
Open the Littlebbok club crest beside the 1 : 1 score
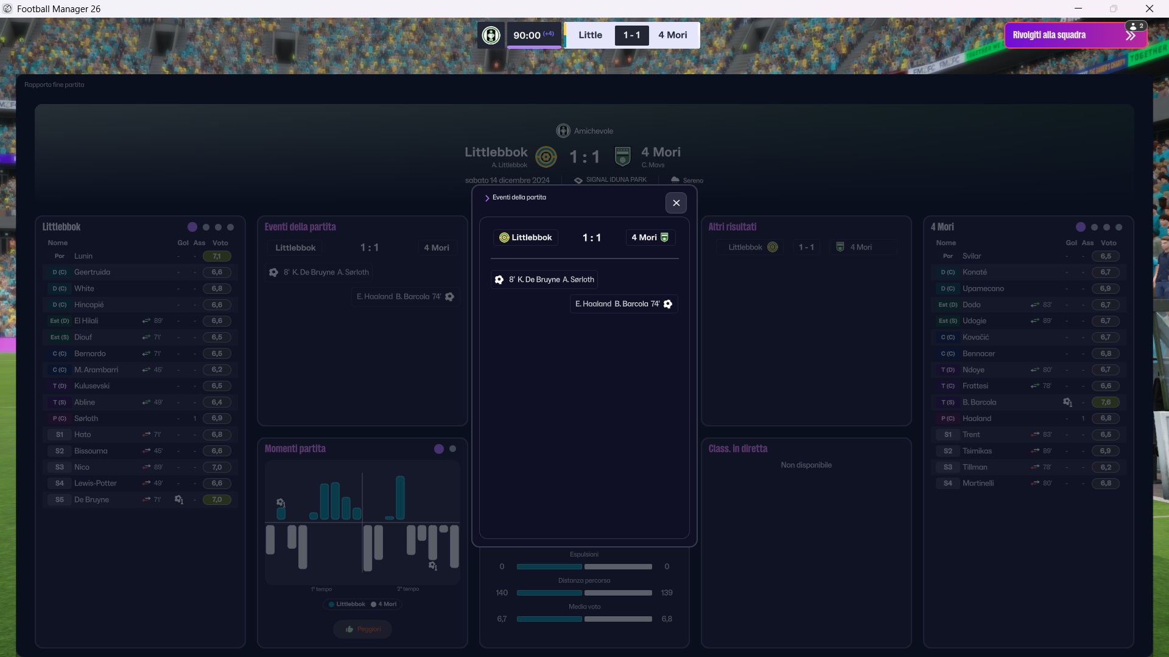pyautogui.click(x=546, y=157)
